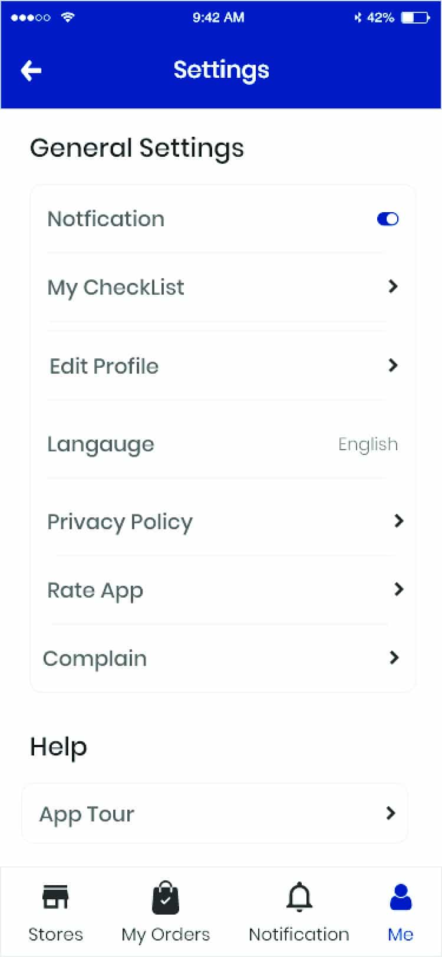Screen dimensions: 442x957
Task: Tap the Notification bell icon
Action: [x=299, y=897]
